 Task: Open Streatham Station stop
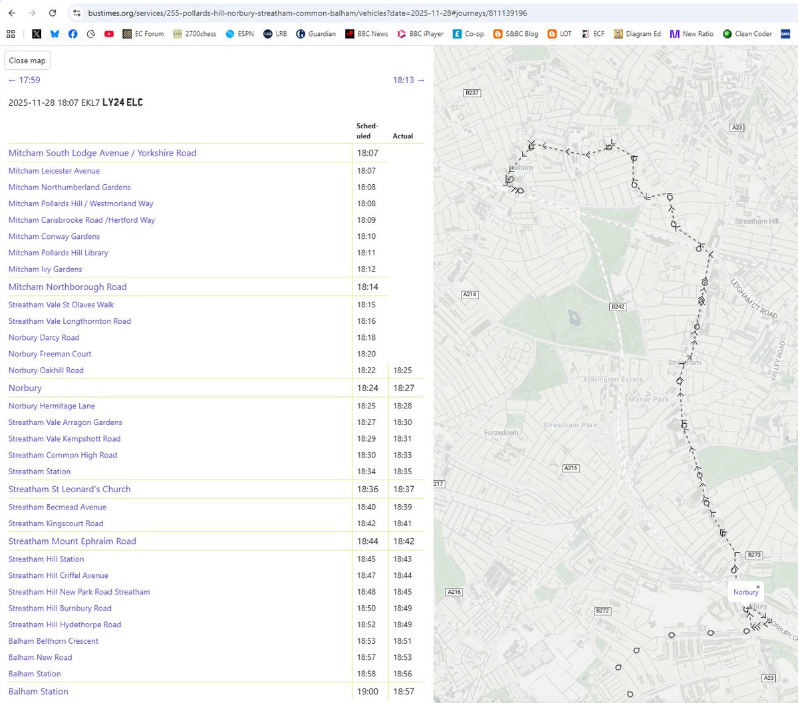coord(39,472)
